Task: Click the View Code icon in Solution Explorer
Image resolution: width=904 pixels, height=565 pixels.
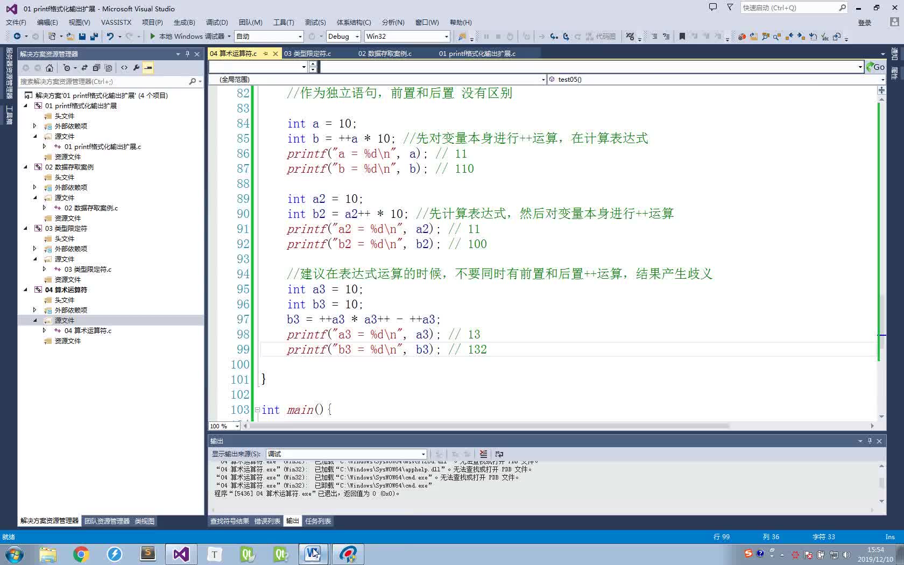Action: point(124,67)
